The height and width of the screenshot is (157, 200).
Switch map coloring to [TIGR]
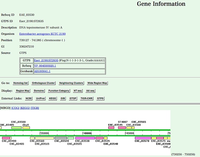[x=35, y=108]
